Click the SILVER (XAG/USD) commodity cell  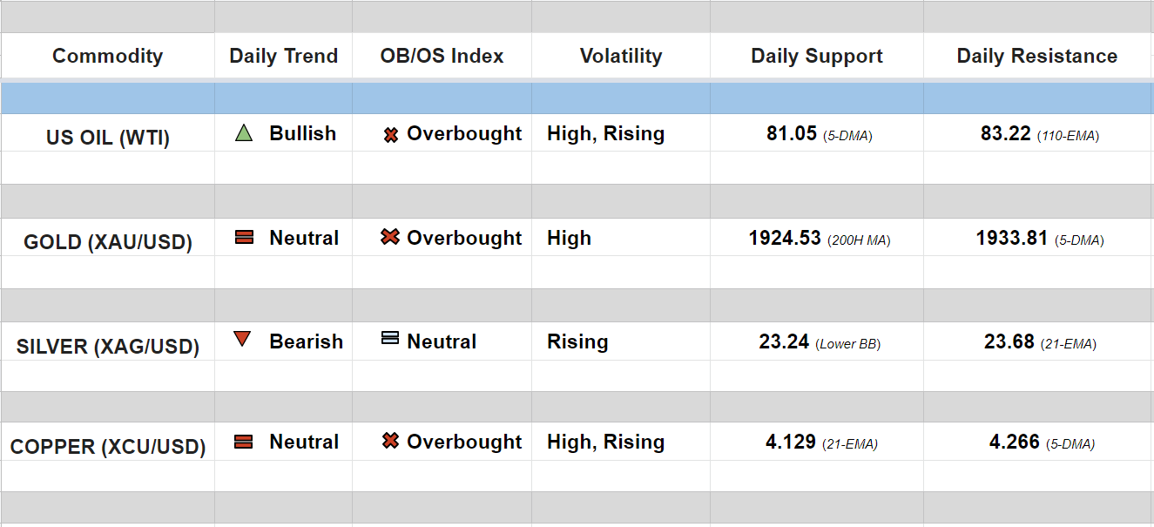(107, 347)
